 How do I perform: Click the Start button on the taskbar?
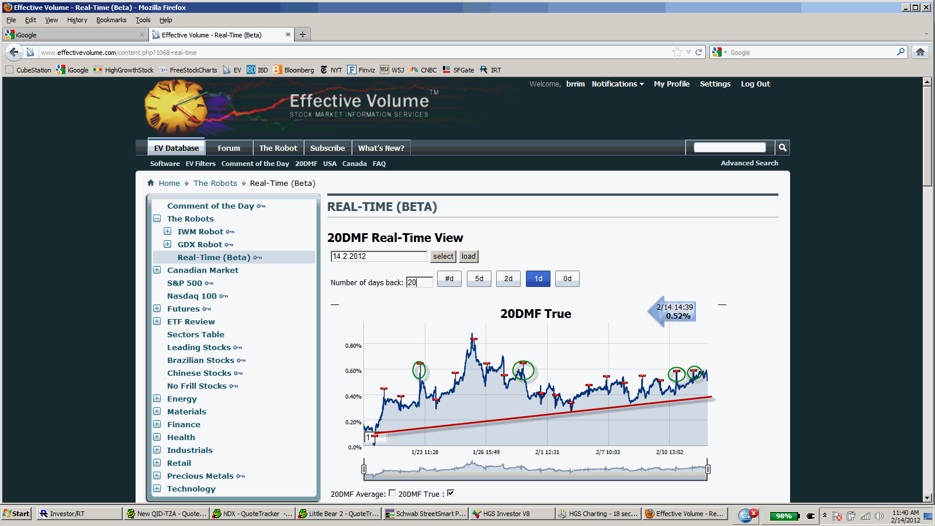16,514
